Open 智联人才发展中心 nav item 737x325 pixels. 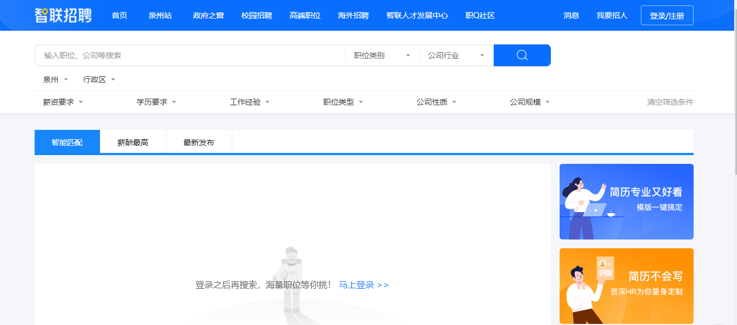click(x=417, y=15)
